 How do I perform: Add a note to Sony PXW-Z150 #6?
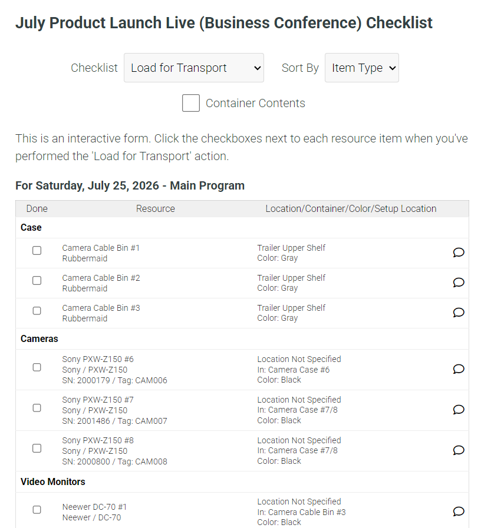pyautogui.click(x=459, y=369)
